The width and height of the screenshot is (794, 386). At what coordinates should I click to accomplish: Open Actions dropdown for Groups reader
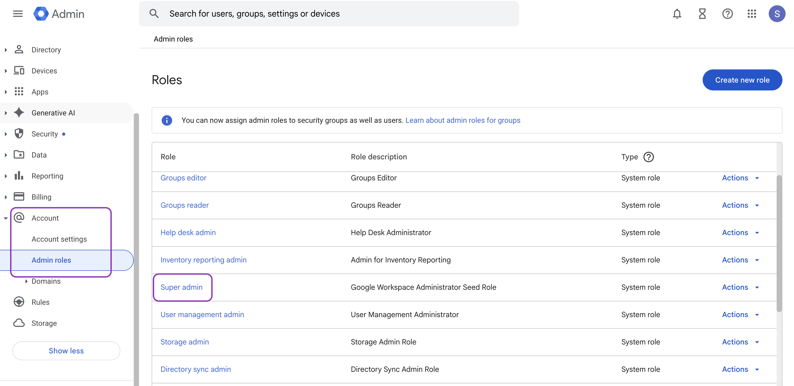740,205
